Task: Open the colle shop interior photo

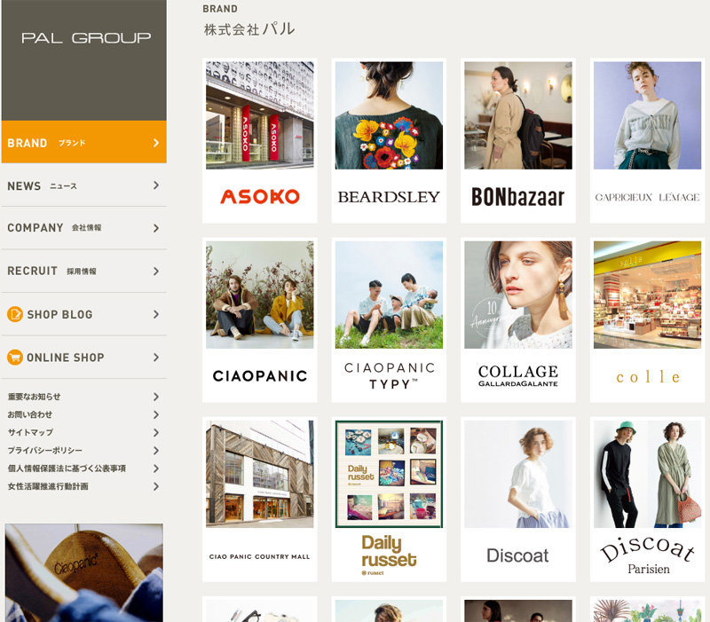Action: point(648,295)
